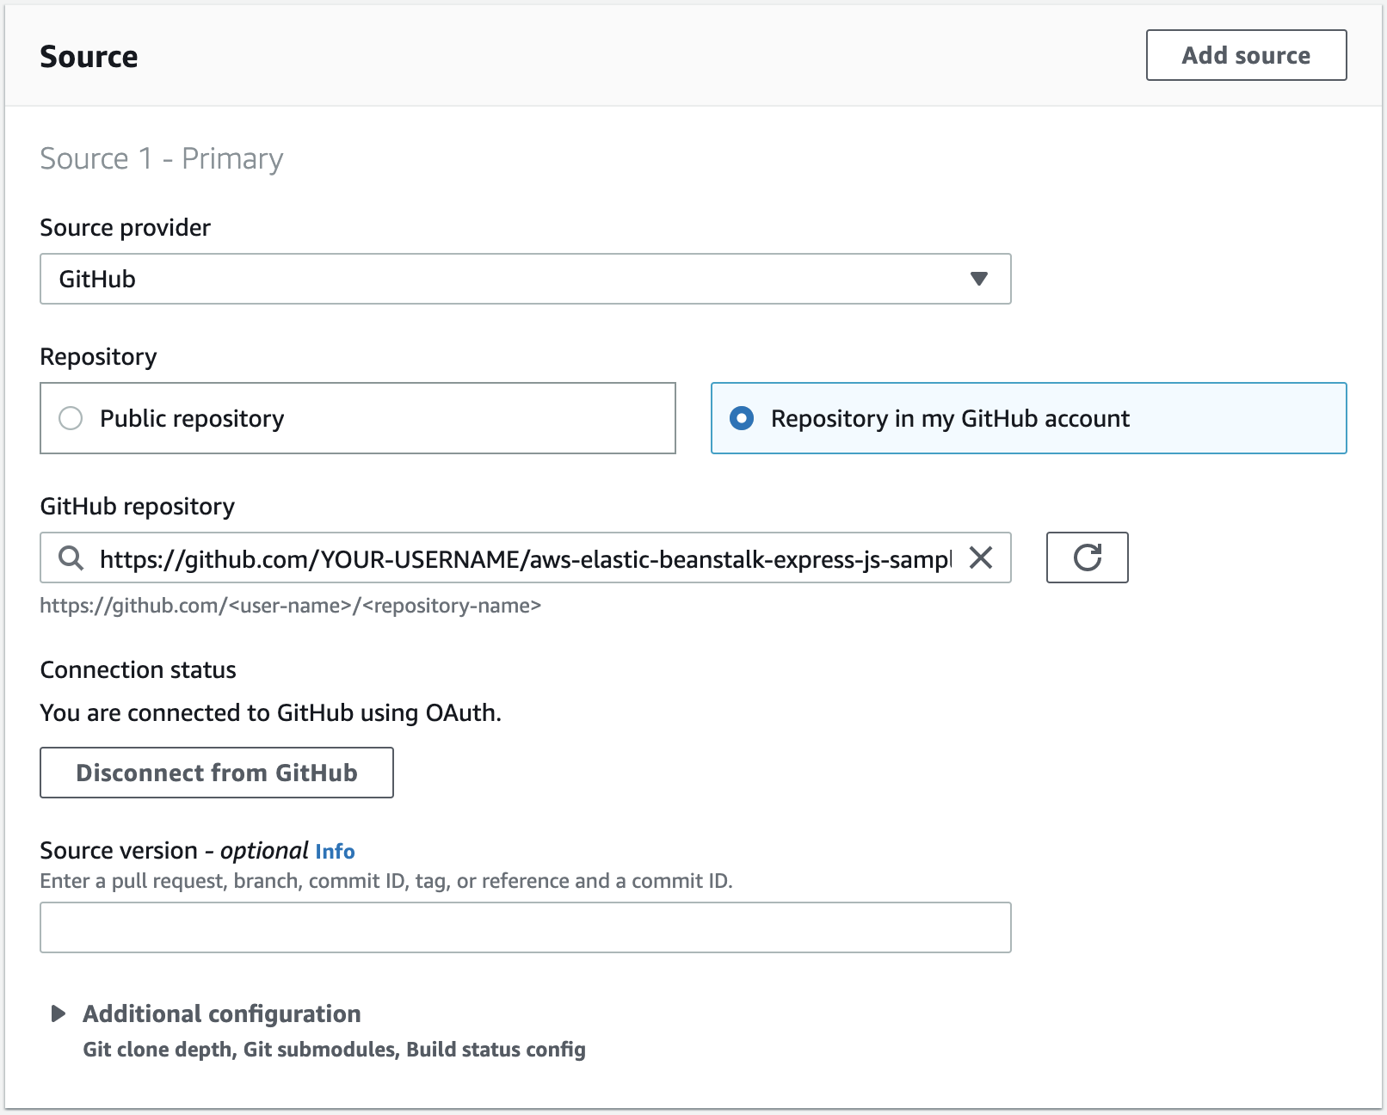
Task: Click the Add source button
Action: pyautogui.click(x=1246, y=55)
